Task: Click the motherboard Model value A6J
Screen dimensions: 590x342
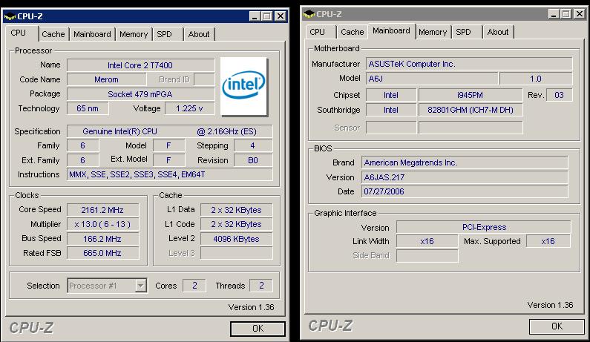Action: (x=432, y=79)
